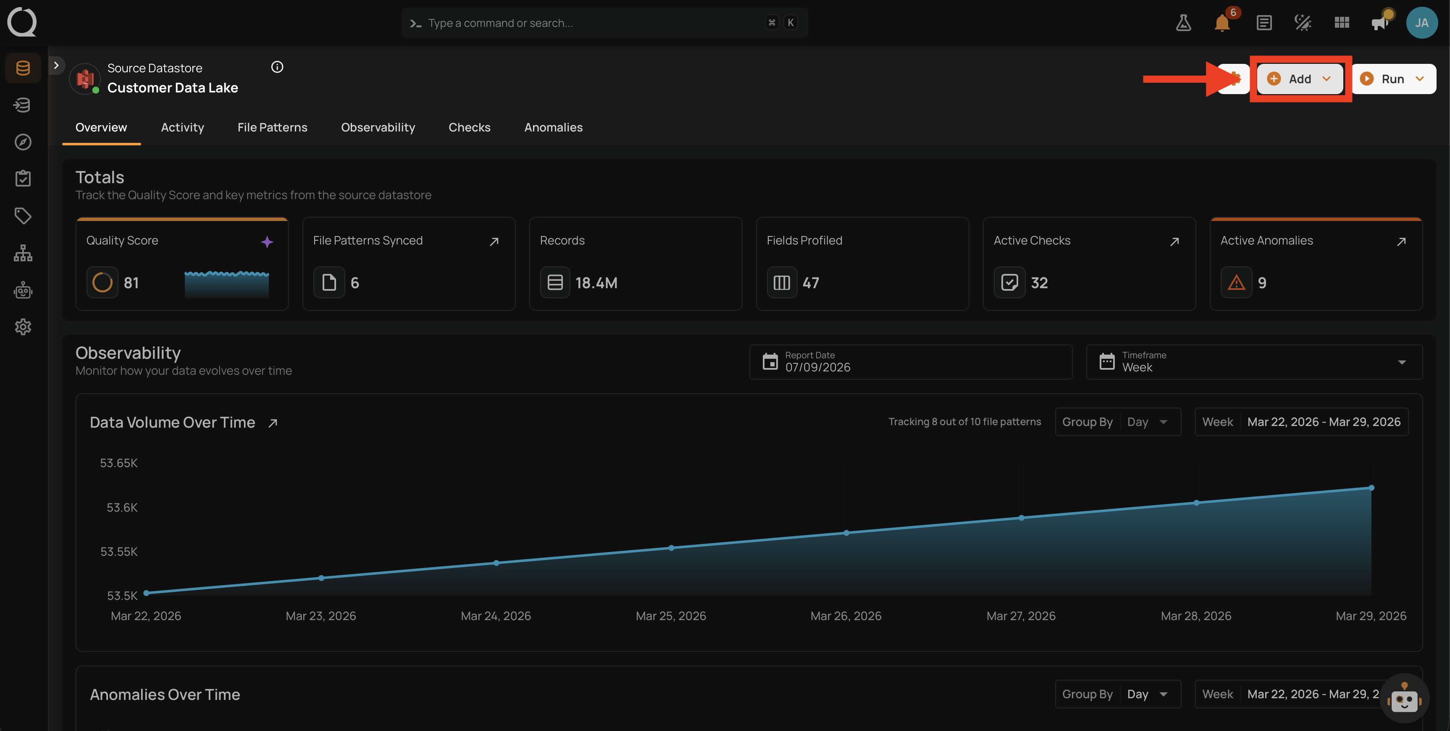Open the JA user avatar menu
The width and height of the screenshot is (1450, 731).
1422,23
